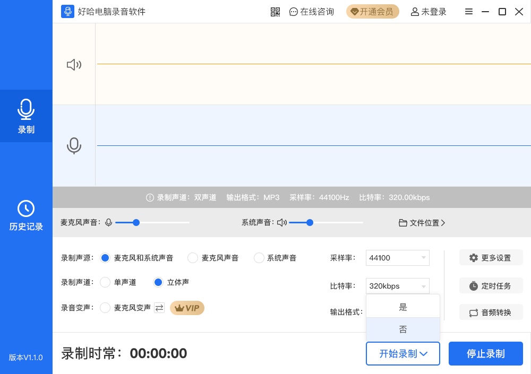The height and width of the screenshot is (374, 531).
Task: Enable 麦克风变声 voice changing
Action: point(105,308)
